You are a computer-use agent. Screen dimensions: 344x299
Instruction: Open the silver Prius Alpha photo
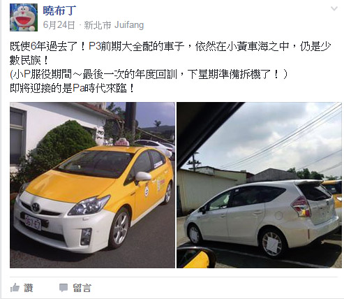click(259, 185)
